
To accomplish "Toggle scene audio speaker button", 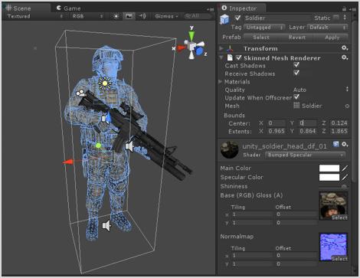I will (142, 16).
